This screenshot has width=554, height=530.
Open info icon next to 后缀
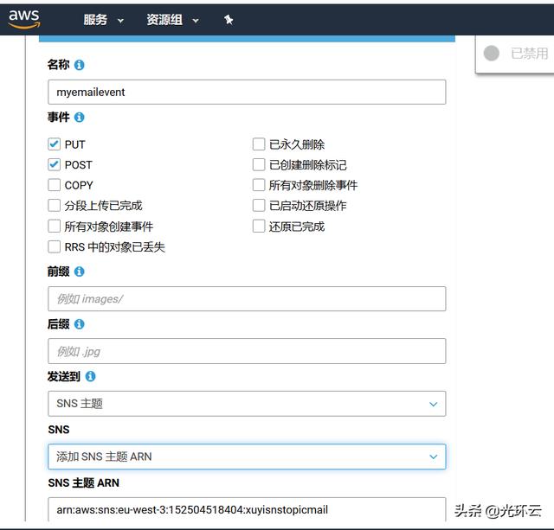[x=79, y=324]
